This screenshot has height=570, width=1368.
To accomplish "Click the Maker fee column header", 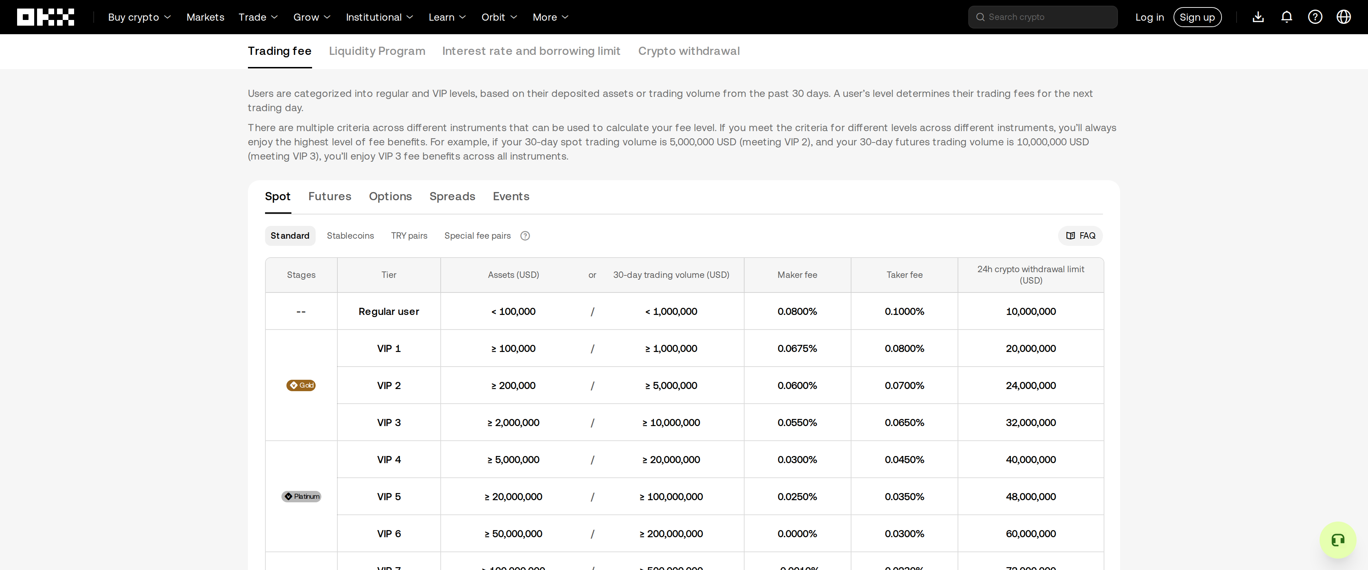I will (797, 275).
